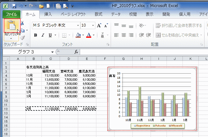Switch to the 挿入 ribbon tab
208x137 pixels.
[48, 14]
